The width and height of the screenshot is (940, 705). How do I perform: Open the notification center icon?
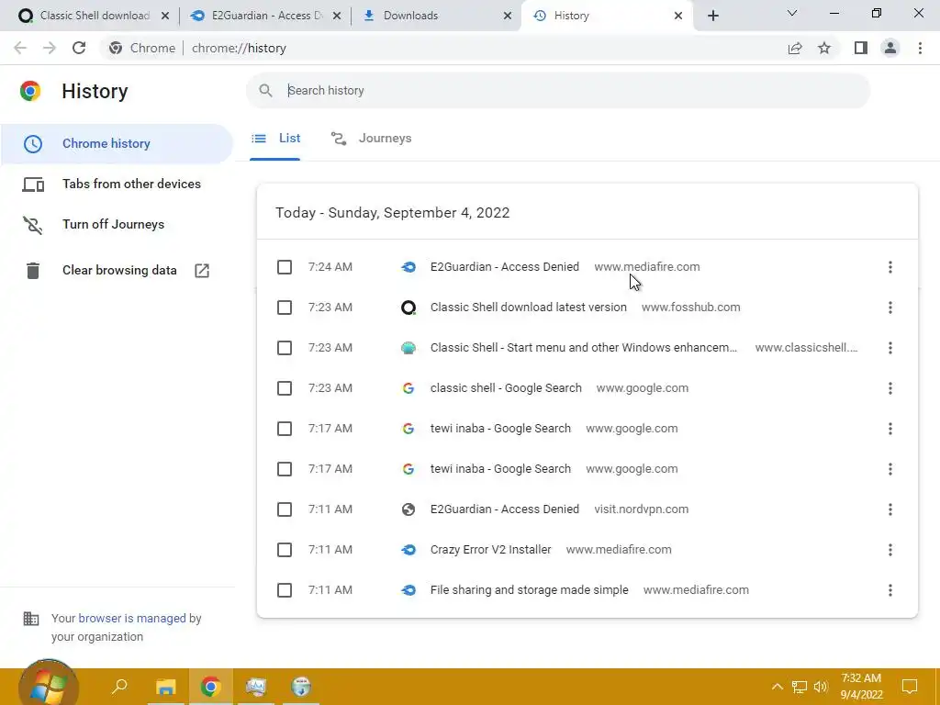point(910,687)
